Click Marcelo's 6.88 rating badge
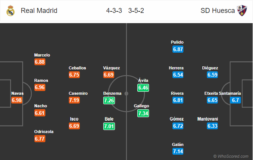This screenshot has height=160, width=253. pos(40,62)
